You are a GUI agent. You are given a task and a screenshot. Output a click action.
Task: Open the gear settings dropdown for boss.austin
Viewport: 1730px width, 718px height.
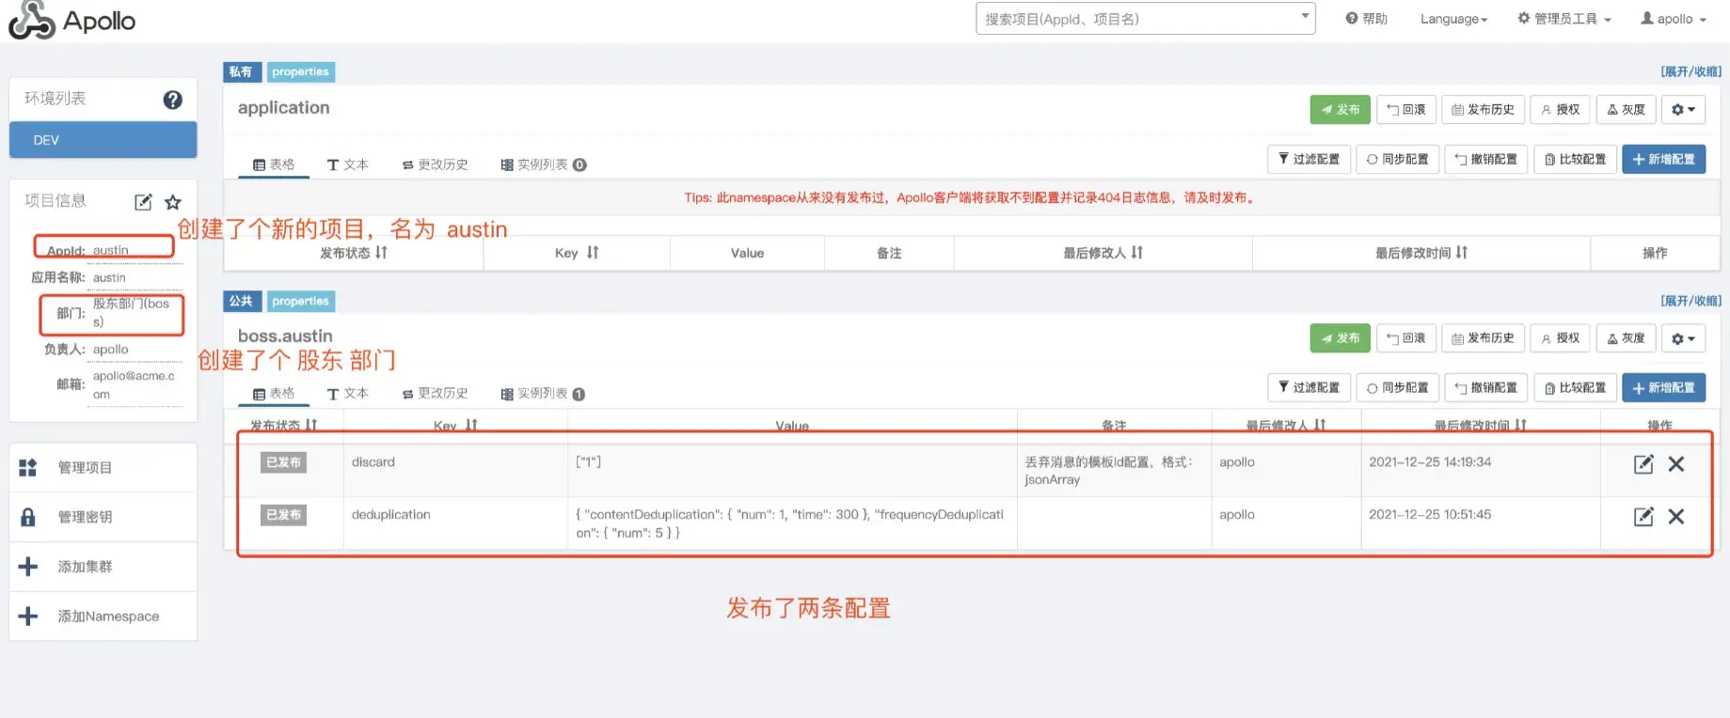(x=1683, y=338)
